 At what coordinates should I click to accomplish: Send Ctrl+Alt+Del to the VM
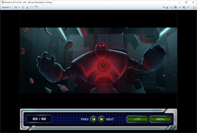[23, 7]
